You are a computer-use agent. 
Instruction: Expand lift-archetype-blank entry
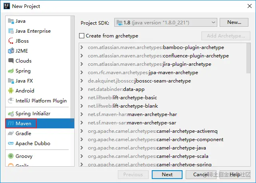82,106
